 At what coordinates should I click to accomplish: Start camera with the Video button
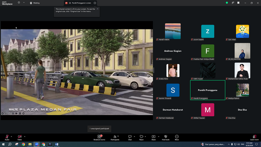point(20,138)
